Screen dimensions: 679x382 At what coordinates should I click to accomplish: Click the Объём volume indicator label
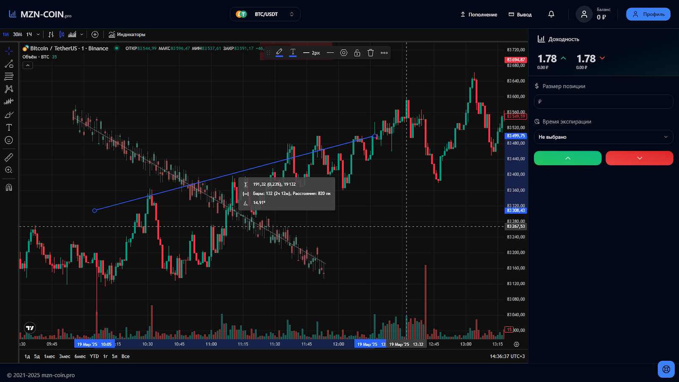tap(36, 57)
